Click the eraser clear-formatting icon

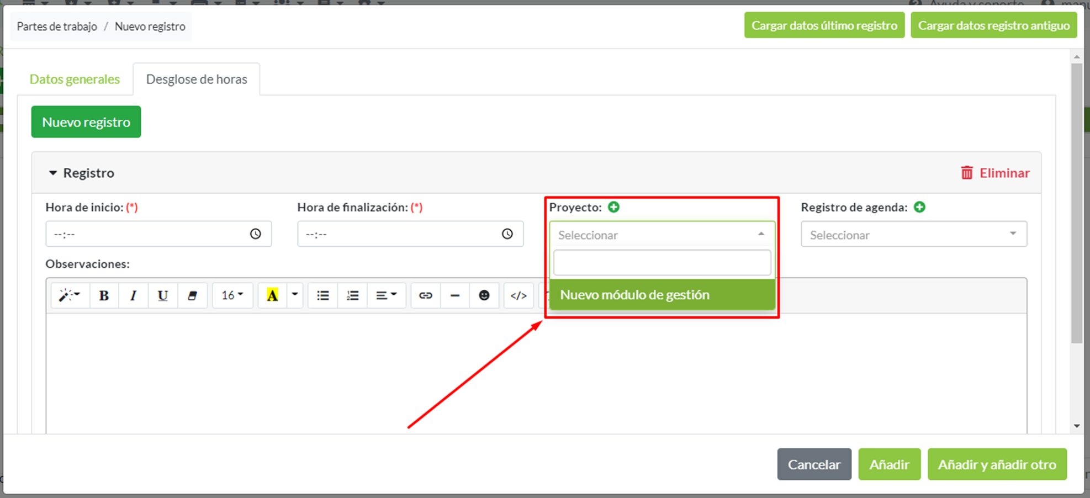pyautogui.click(x=192, y=295)
